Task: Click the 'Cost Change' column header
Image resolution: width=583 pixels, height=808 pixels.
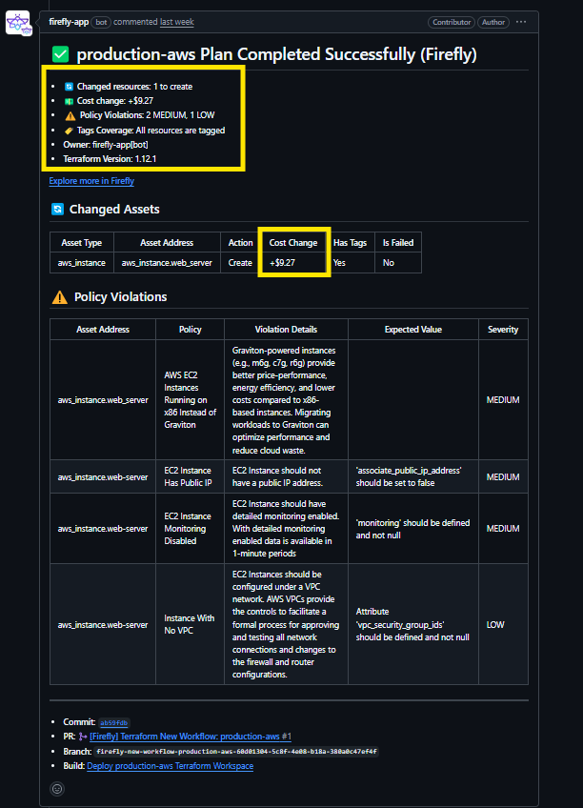Action: [293, 243]
